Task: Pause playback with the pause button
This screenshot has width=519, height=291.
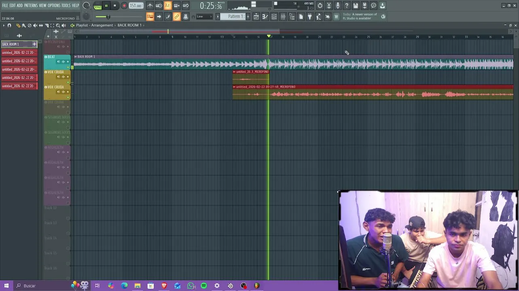Action: [106, 6]
